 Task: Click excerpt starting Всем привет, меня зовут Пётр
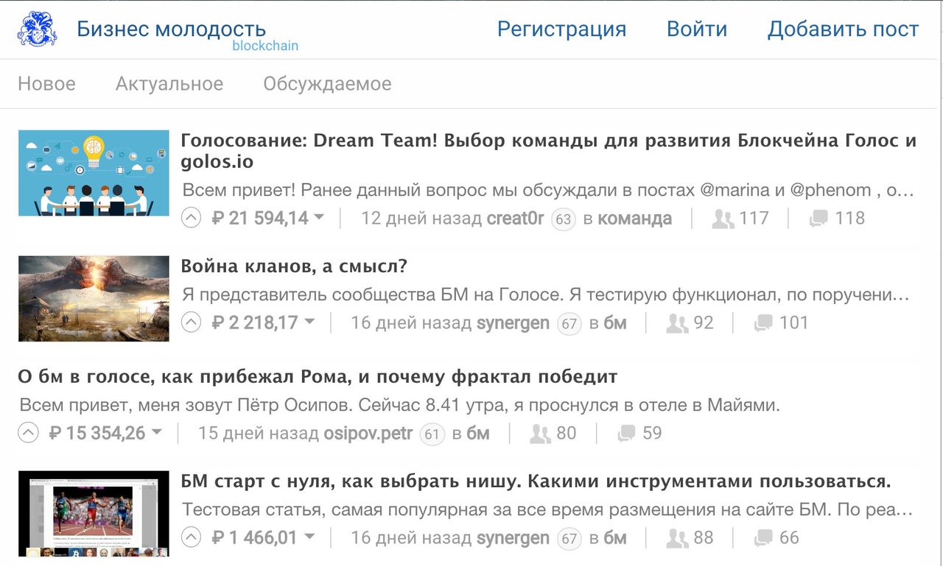(399, 406)
